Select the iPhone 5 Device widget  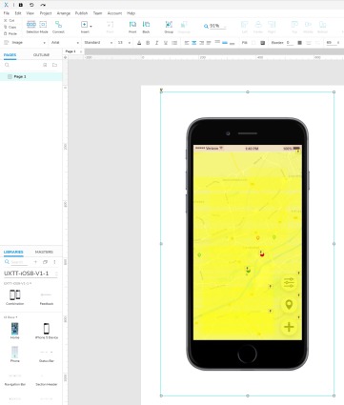point(47,331)
